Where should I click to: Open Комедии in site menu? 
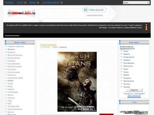[12, 61]
